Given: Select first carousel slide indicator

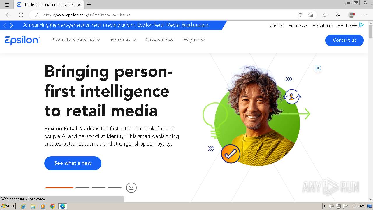Looking at the screenshot, I should coord(59,188).
